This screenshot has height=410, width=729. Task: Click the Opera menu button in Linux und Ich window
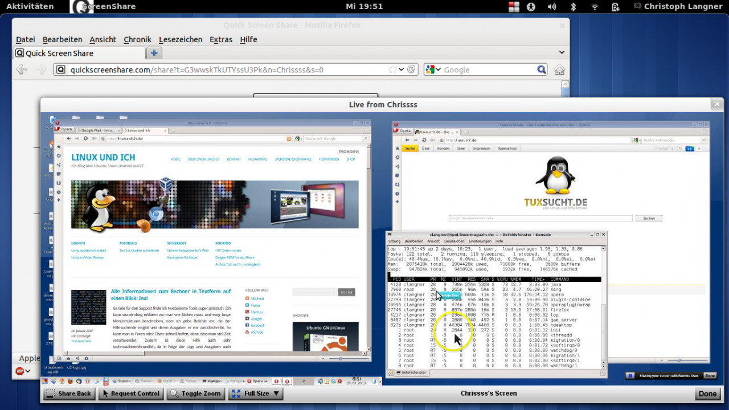tap(64, 130)
